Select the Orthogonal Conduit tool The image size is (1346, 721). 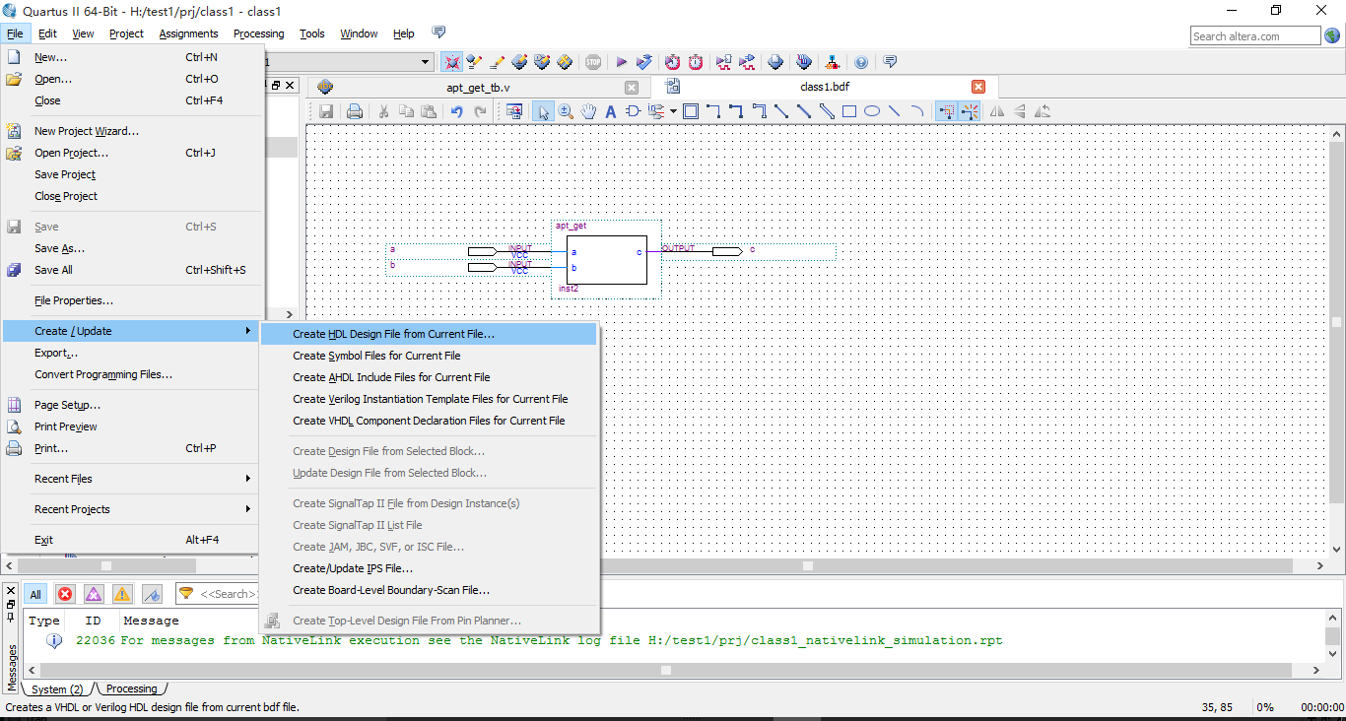[x=759, y=111]
